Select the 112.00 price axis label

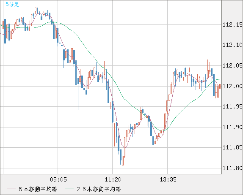(232, 86)
